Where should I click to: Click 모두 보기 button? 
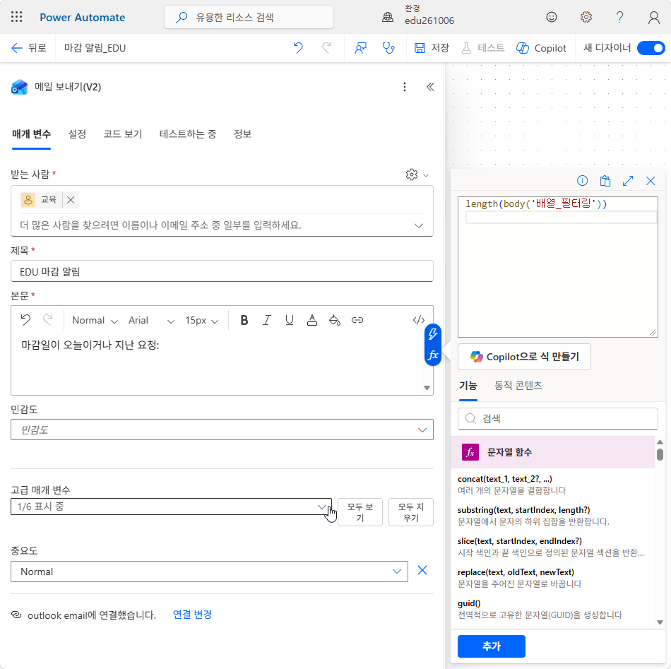[x=360, y=512]
